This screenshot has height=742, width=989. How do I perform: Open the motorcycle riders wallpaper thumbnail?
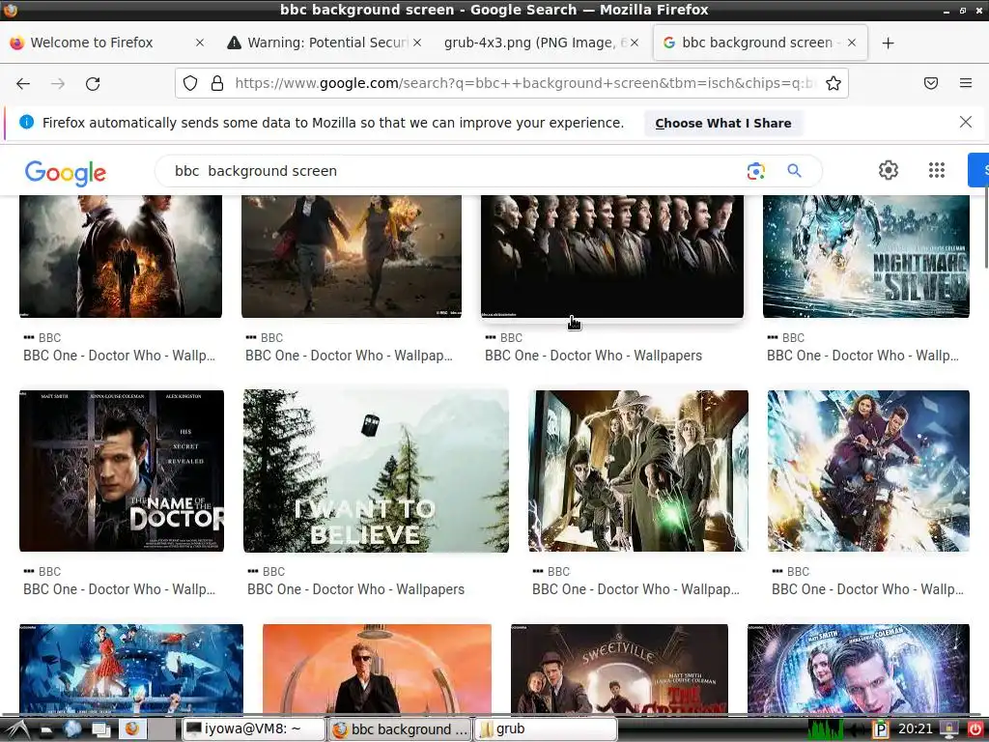point(868,471)
